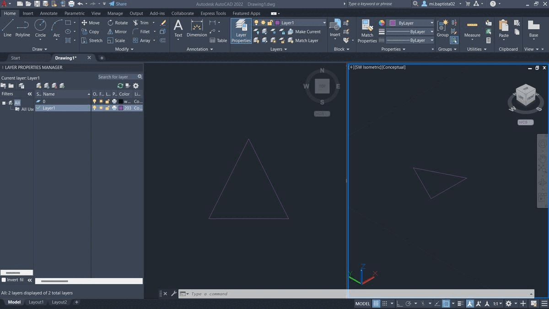Image resolution: width=549 pixels, height=309 pixels.
Task: Click the MODEL status bar button
Action: coord(362,304)
